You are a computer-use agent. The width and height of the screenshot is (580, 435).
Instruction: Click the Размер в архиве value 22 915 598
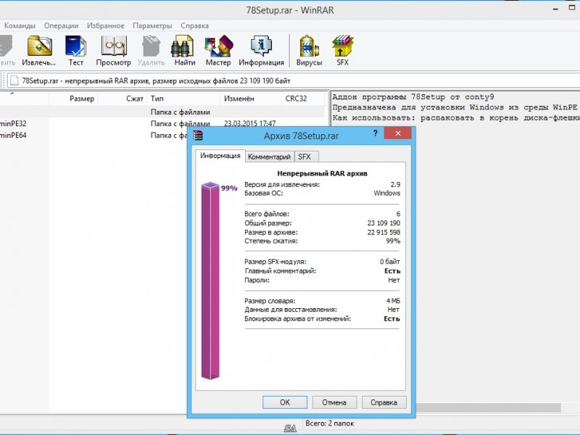tap(384, 232)
